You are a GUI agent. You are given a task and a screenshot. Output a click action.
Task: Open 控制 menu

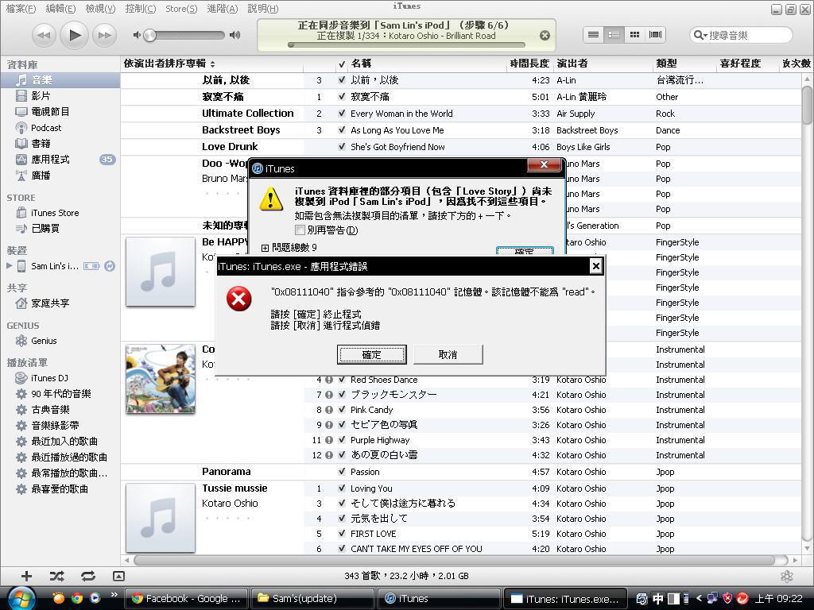coord(140,8)
